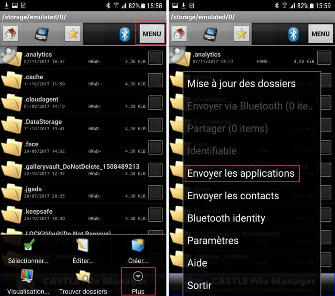335x296 pixels.
Task: Open Favorites star in right screen toolbar
Action: coord(242,34)
